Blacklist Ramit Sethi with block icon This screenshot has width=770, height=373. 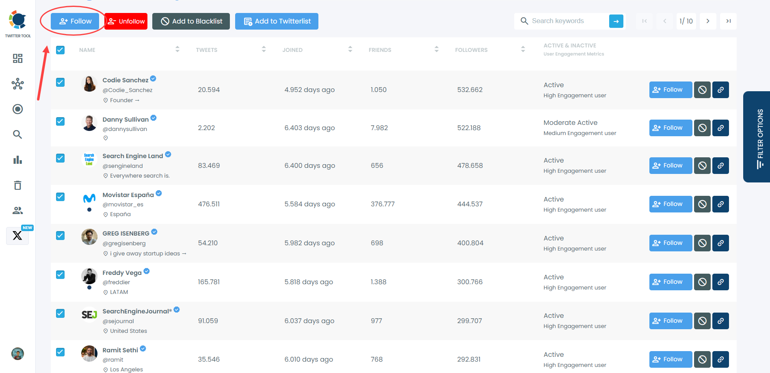click(x=702, y=359)
